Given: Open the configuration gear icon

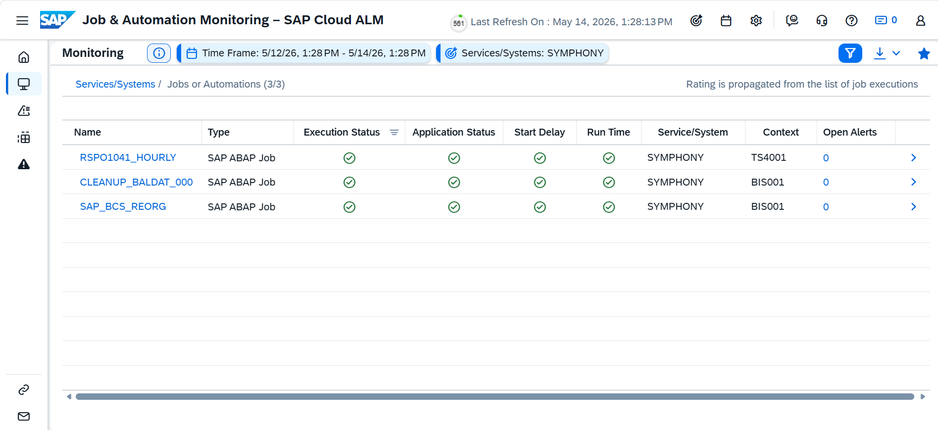Looking at the screenshot, I should [x=756, y=20].
